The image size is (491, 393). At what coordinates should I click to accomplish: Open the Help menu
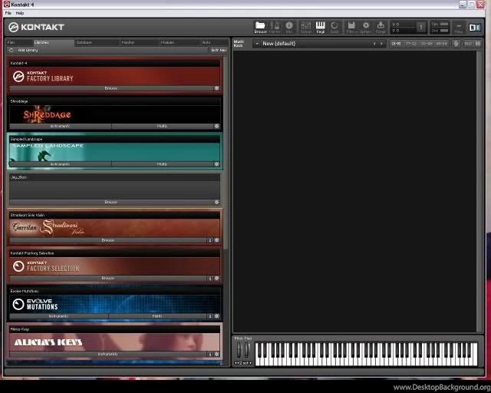click(x=20, y=13)
